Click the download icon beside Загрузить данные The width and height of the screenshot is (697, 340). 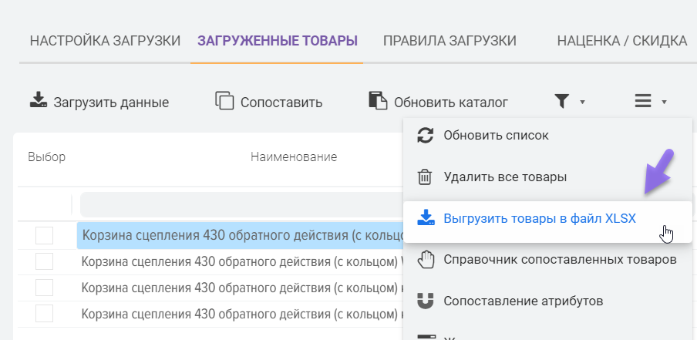(x=38, y=100)
